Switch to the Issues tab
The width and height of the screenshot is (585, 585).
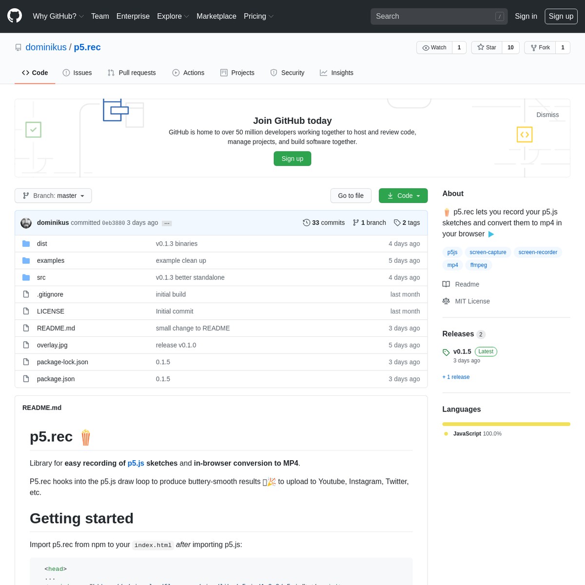77,73
